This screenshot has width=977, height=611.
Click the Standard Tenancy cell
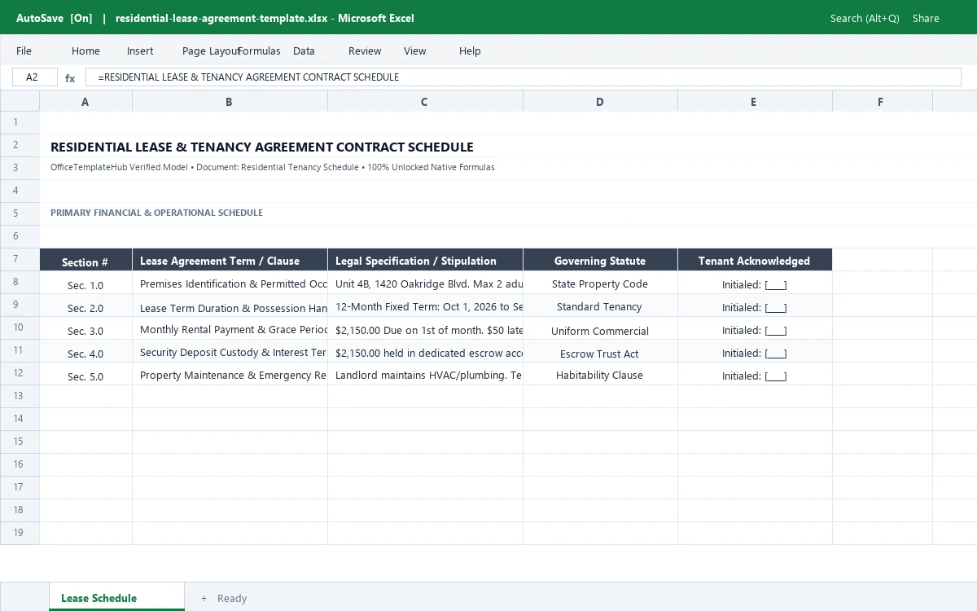(600, 305)
